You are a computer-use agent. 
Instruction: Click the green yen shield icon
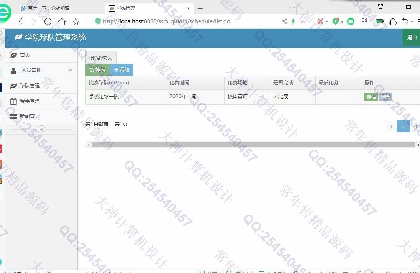pyautogui.click(x=336, y=21)
